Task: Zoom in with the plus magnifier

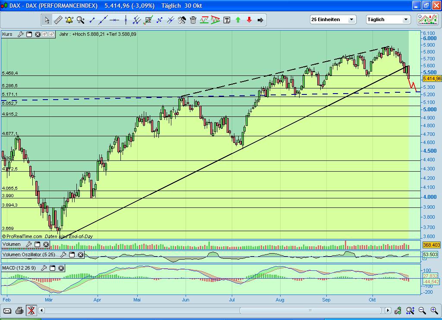Action: (434, 311)
